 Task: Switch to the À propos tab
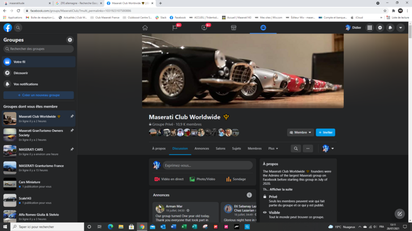[x=159, y=148]
